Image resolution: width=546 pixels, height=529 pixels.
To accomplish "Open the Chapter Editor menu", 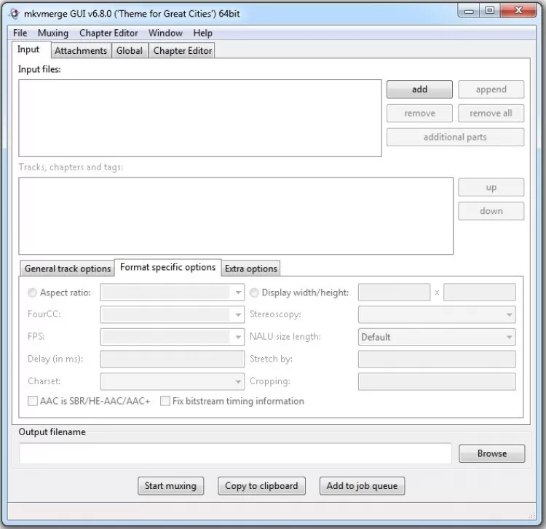I will (x=108, y=33).
